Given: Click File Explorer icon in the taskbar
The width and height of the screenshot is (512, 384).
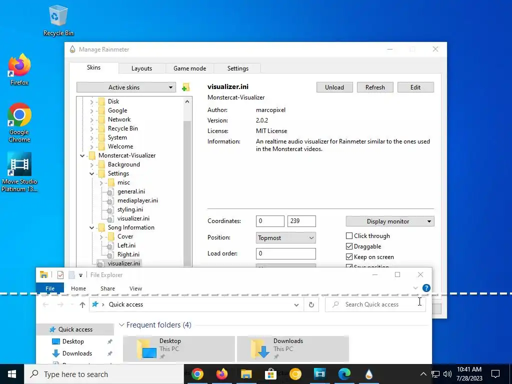Looking at the screenshot, I should click(246, 374).
